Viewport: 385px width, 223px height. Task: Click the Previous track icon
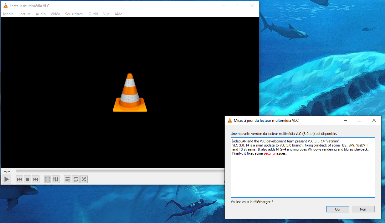[x=19, y=179]
